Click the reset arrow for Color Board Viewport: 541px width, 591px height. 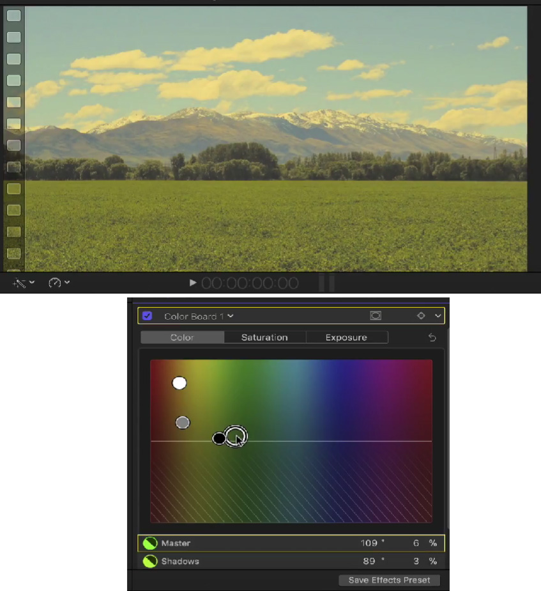tap(432, 337)
